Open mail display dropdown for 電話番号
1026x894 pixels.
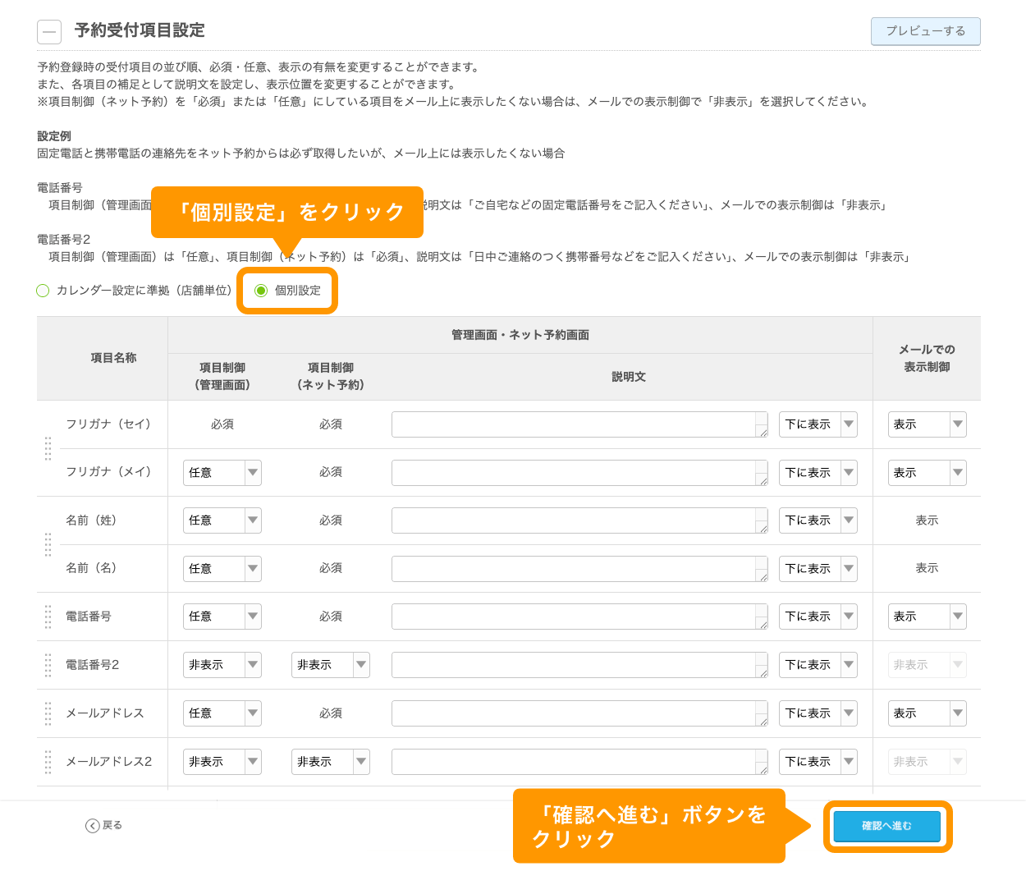pos(928,617)
